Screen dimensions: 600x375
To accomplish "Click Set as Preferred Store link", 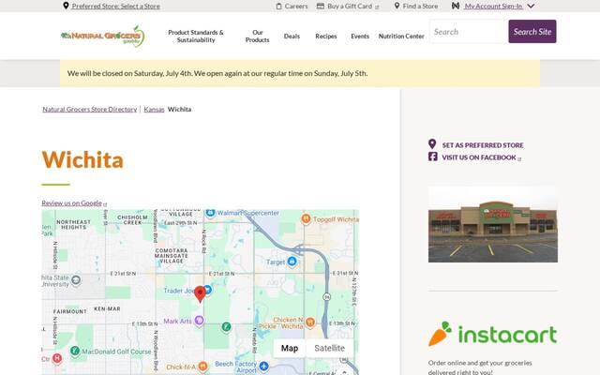I will pyautogui.click(x=483, y=145).
